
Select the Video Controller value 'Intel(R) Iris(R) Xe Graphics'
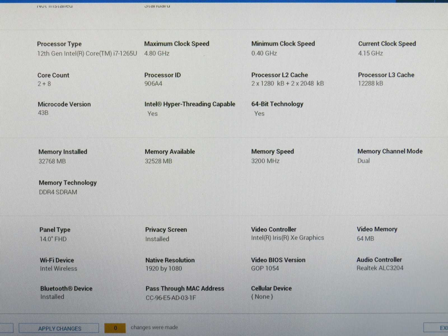(x=288, y=238)
